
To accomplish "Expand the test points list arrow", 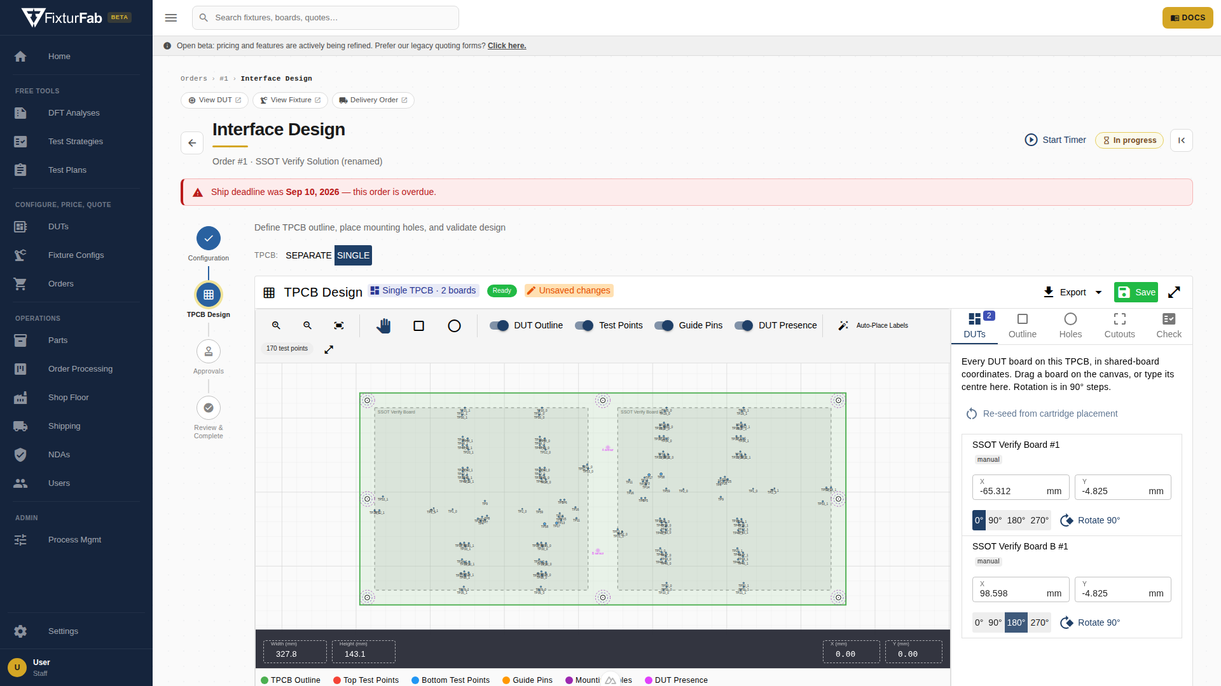I will [329, 349].
